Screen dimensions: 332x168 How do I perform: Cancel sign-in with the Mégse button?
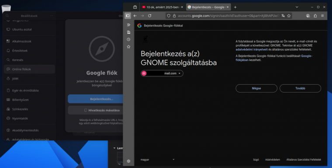(x=256, y=88)
